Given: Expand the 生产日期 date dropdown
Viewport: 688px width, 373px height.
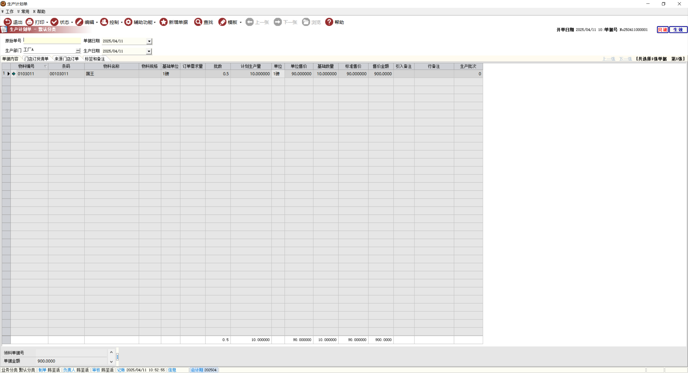Looking at the screenshot, I should [149, 51].
